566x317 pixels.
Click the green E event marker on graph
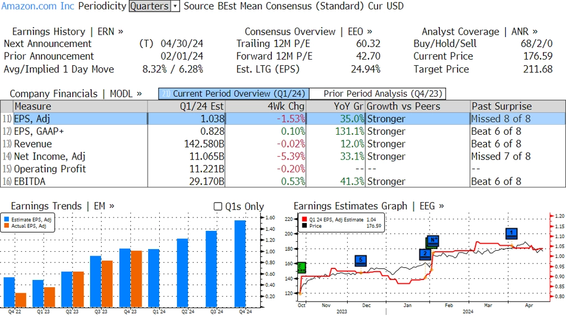point(301,267)
